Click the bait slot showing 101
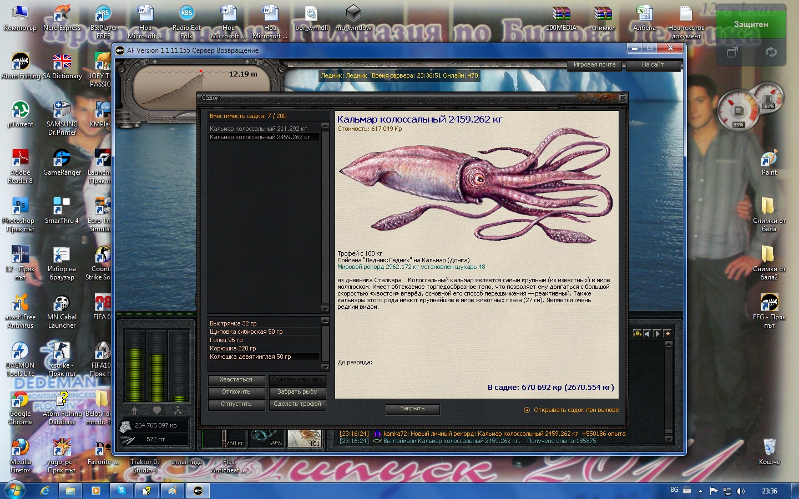 [x=305, y=438]
